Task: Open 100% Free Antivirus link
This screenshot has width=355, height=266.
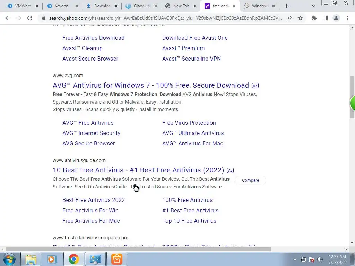Action: (x=188, y=200)
